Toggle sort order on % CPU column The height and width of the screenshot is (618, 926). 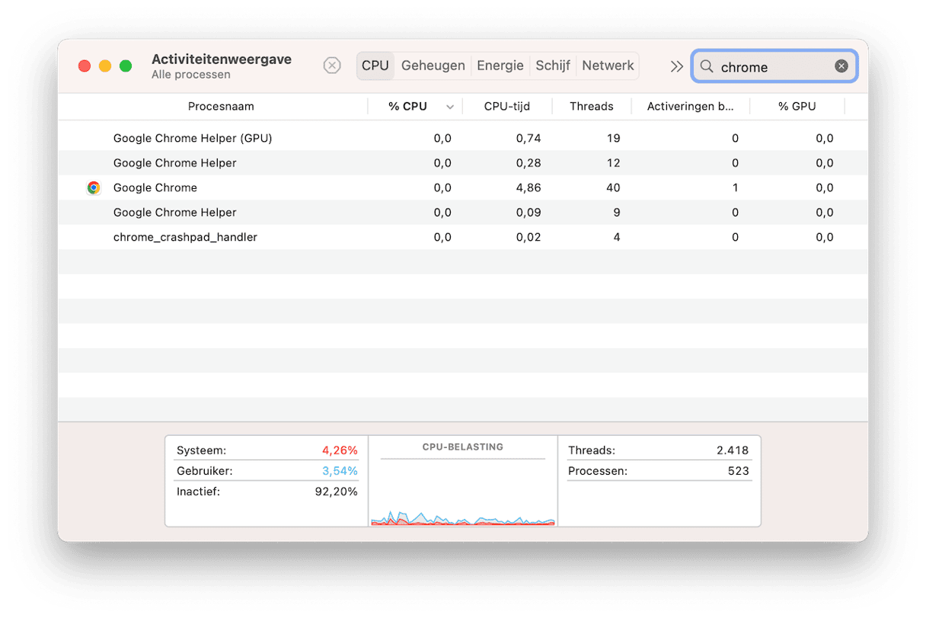[414, 107]
